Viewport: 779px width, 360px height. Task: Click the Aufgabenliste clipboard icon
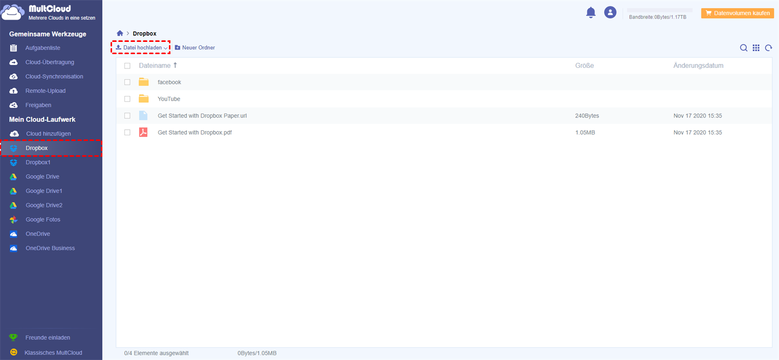pyautogui.click(x=14, y=48)
